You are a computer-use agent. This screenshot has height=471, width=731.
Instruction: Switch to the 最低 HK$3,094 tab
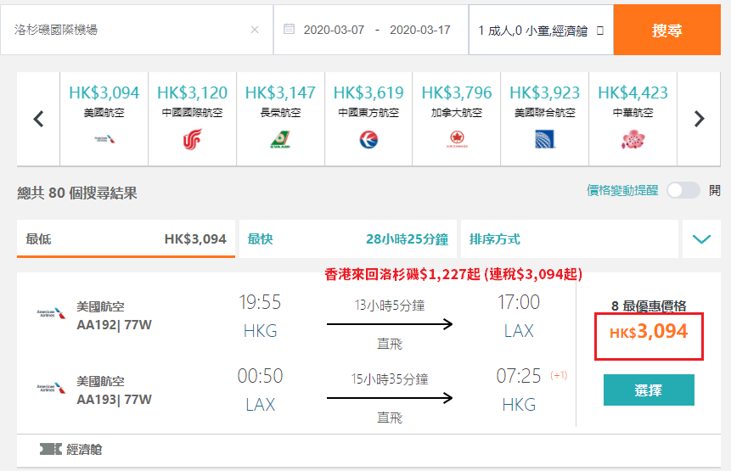126,239
